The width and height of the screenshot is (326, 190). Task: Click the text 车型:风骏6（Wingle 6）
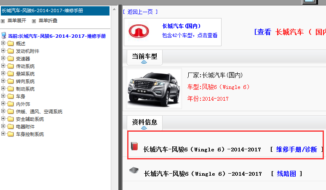coord(218,87)
